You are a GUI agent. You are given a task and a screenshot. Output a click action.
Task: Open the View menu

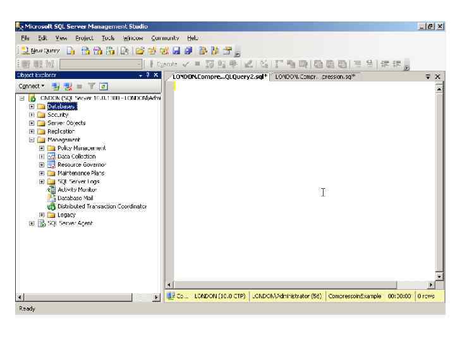[61, 38]
